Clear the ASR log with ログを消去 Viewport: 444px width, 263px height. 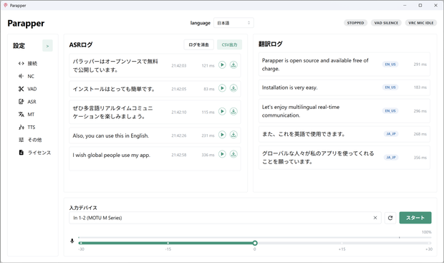pos(198,44)
